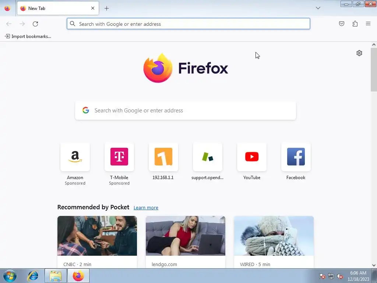377x283 pixels.
Task: Click the Firefox View pinned icon
Action: point(7,8)
